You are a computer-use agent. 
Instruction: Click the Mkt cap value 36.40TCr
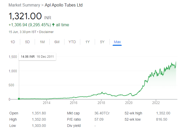102,113
